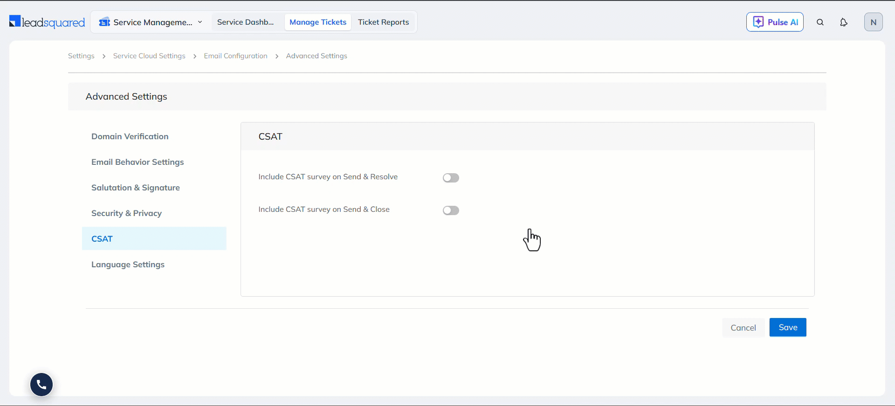Go to Email Configuration breadcrumb

[235, 56]
